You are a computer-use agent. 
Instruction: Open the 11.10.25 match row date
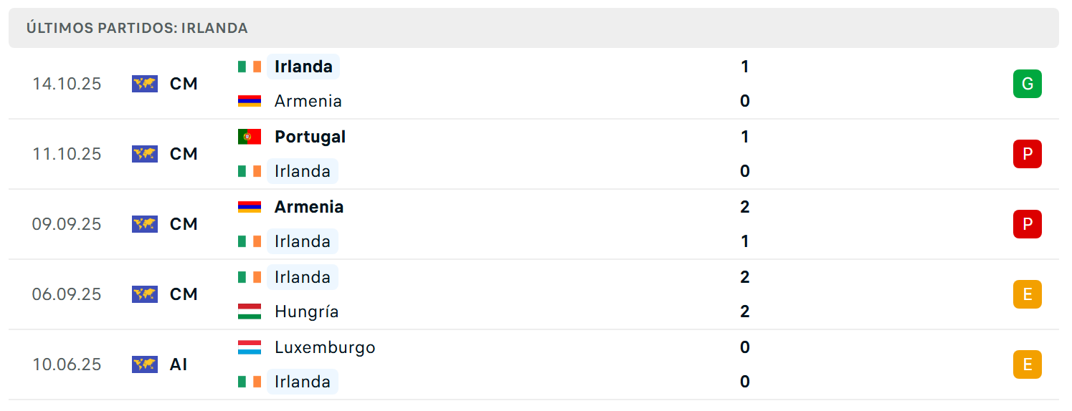tap(67, 154)
